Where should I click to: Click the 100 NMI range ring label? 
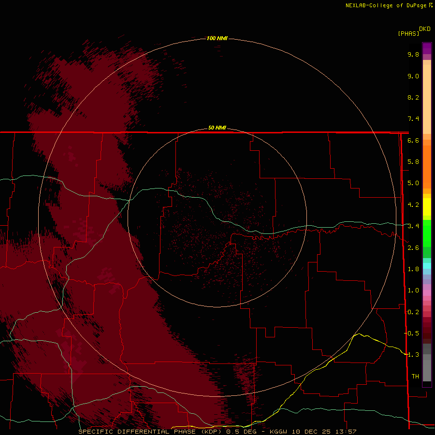[x=217, y=38]
